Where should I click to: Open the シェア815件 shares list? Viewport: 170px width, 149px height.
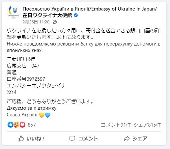tap(147, 125)
